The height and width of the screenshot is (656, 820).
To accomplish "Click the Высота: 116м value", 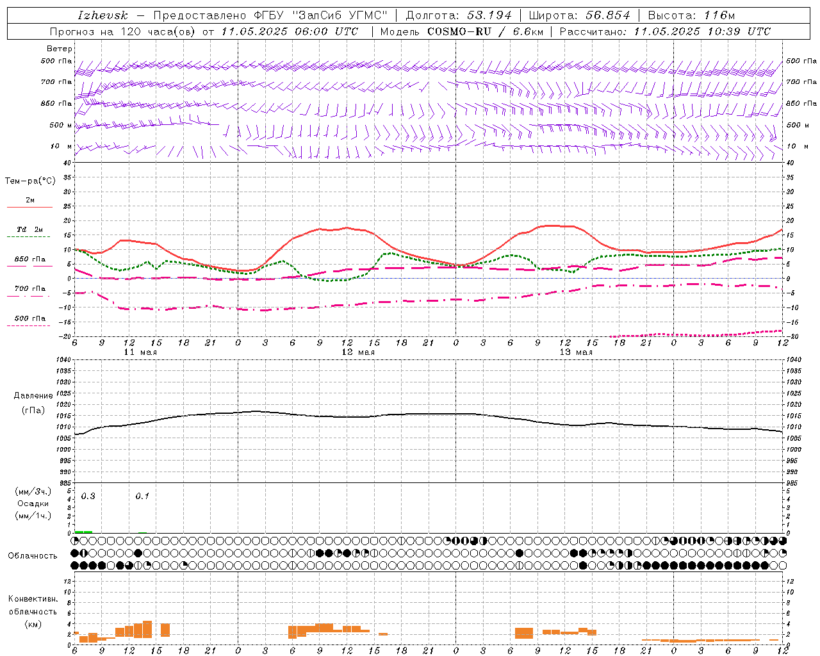I will pyautogui.click(x=691, y=15).
